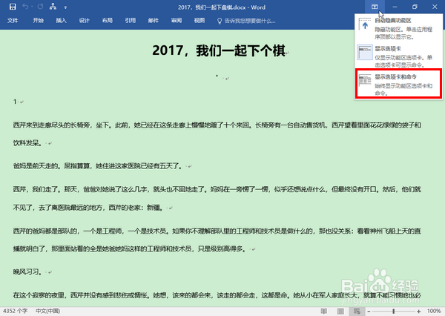Choose 自动隐藏功能区 option
The height and width of the screenshot is (316, 445).
pos(398,28)
